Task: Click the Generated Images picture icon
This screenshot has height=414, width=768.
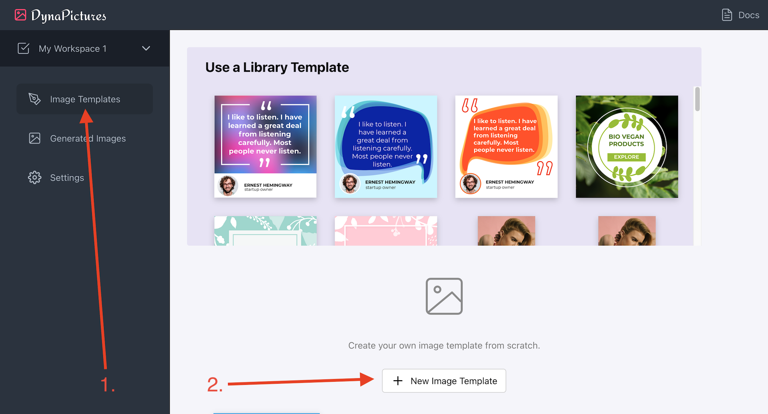Action: pyautogui.click(x=35, y=138)
